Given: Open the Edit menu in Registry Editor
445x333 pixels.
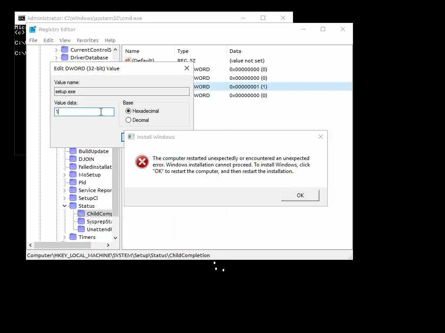Looking at the screenshot, I should coord(48,40).
